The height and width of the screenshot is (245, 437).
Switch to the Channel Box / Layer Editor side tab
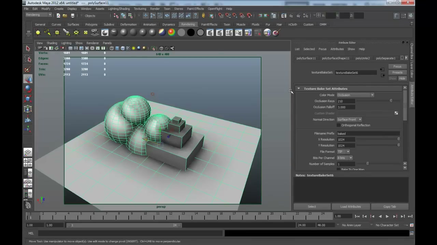click(x=412, y=60)
